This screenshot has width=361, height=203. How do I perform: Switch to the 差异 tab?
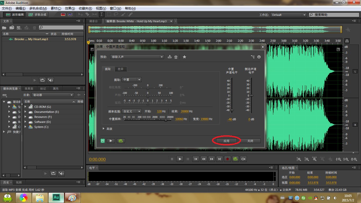pyautogui.click(x=121, y=69)
